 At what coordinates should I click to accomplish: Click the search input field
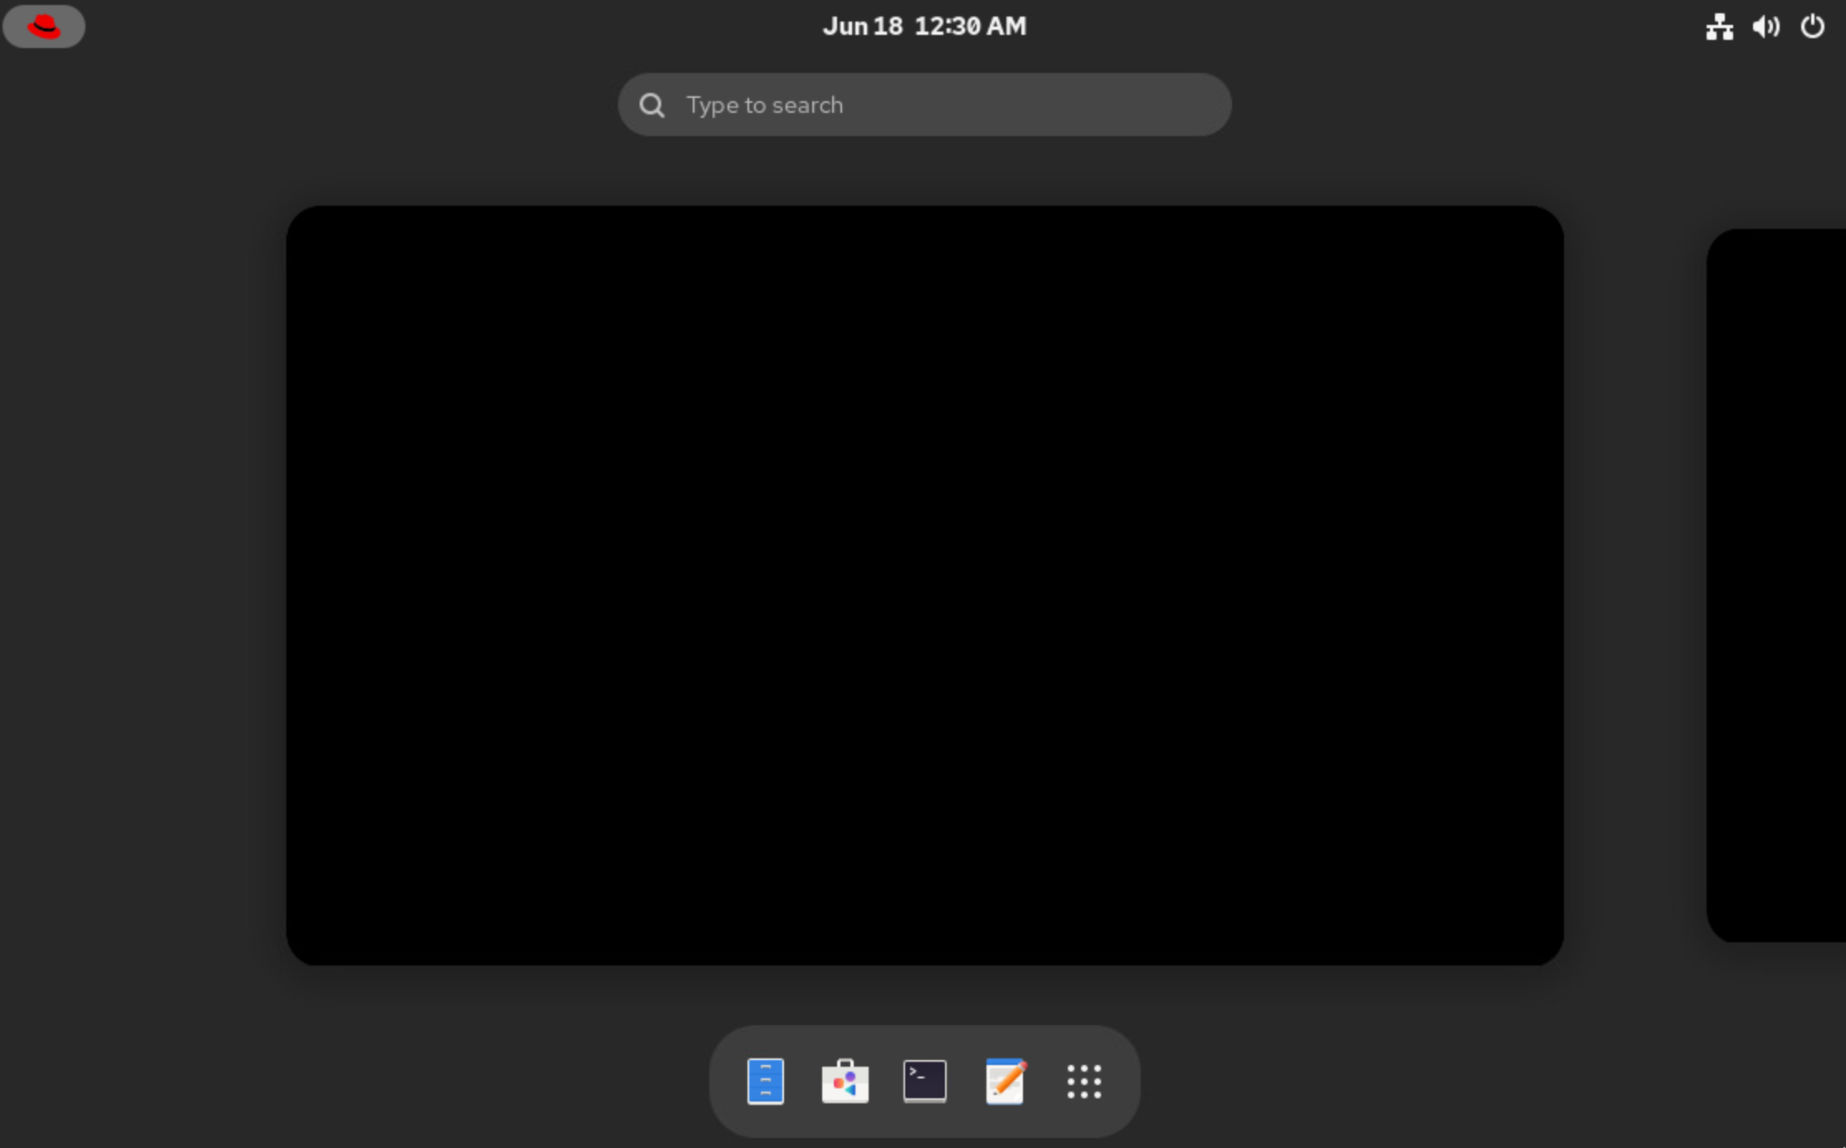(923, 105)
